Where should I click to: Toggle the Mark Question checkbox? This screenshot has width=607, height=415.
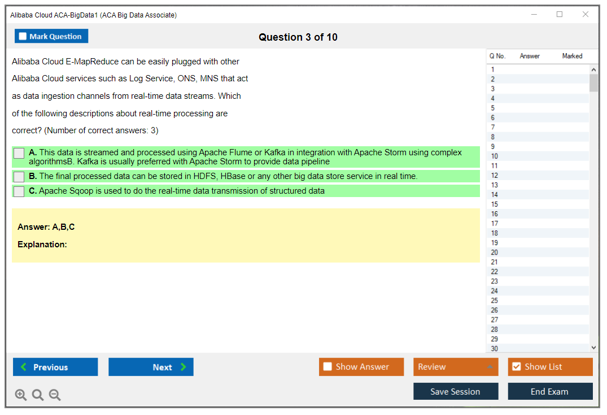[x=23, y=37]
